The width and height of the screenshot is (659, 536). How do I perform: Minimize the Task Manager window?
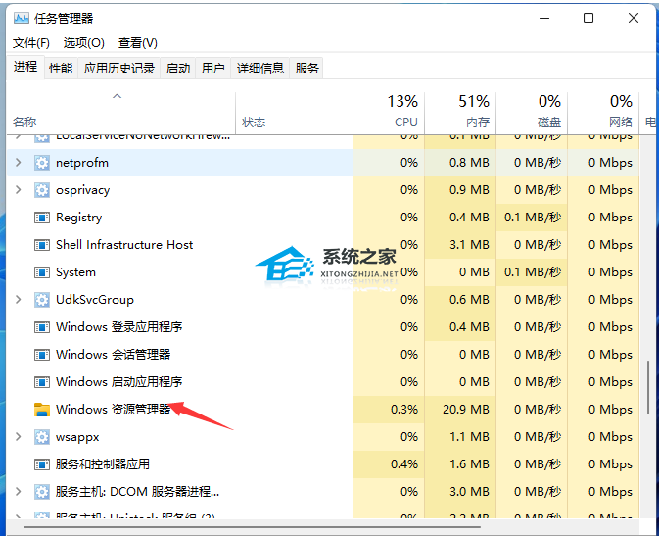tap(544, 18)
